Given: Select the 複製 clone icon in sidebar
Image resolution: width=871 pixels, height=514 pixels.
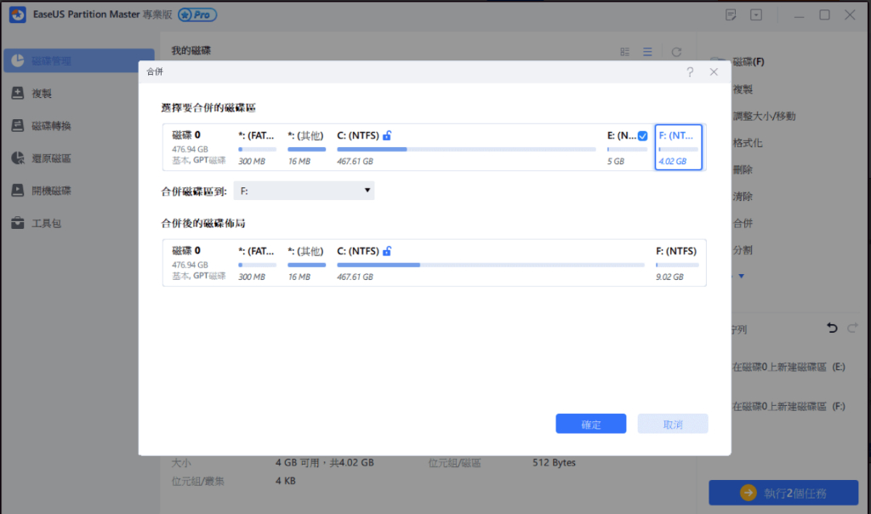Looking at the screenshot, I should (x=17, y=94).
